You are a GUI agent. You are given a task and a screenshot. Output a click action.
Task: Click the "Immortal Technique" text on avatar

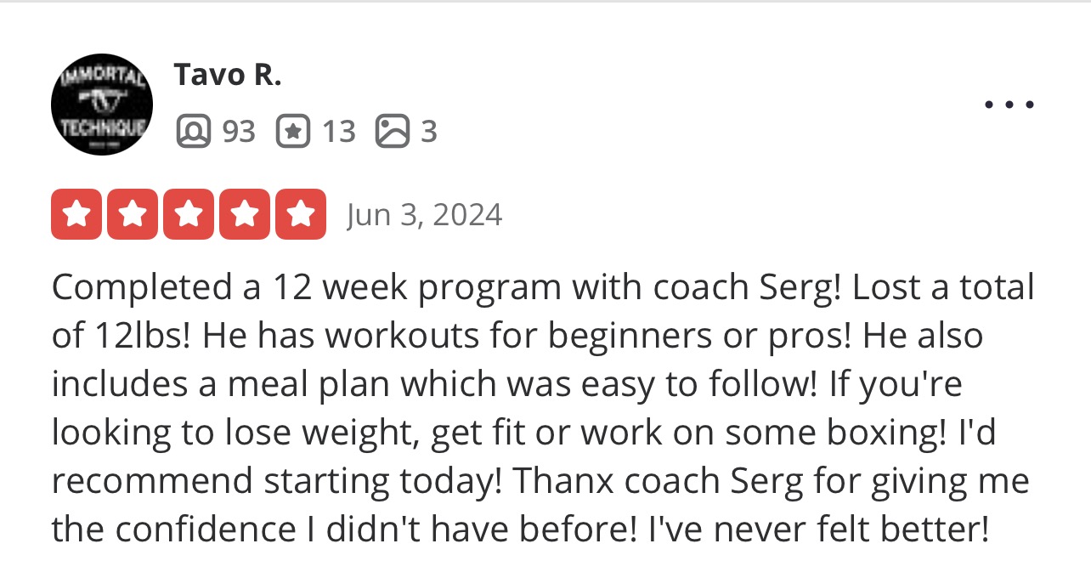click(x=102, y=104)
